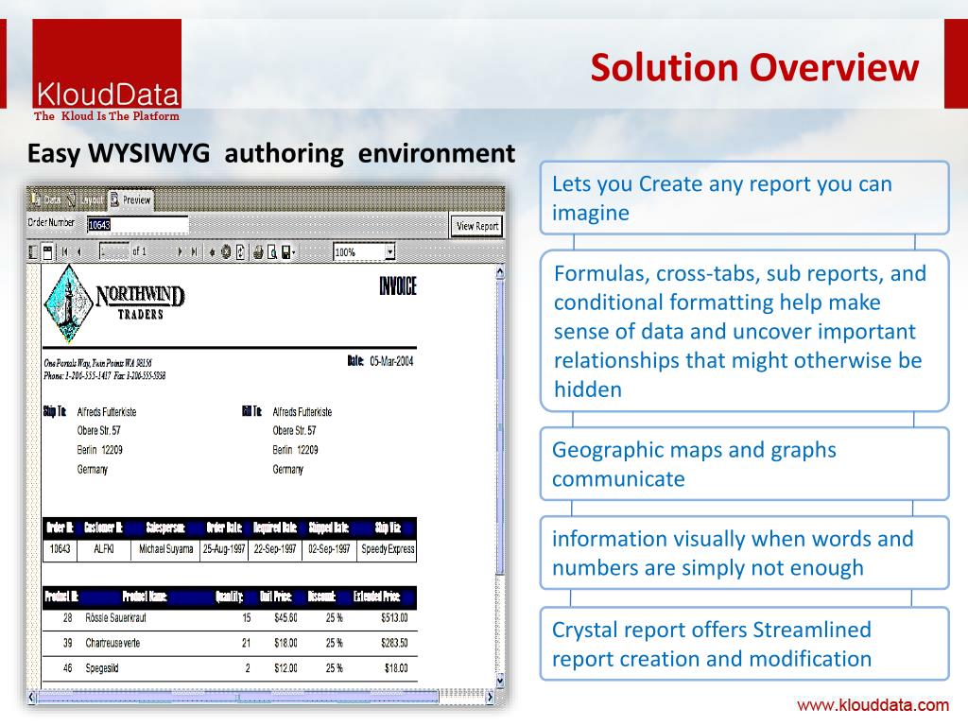The width and height of the screenshot is (968, 726).
Task: Switch to the Data tab
Action: click(45, 199)
